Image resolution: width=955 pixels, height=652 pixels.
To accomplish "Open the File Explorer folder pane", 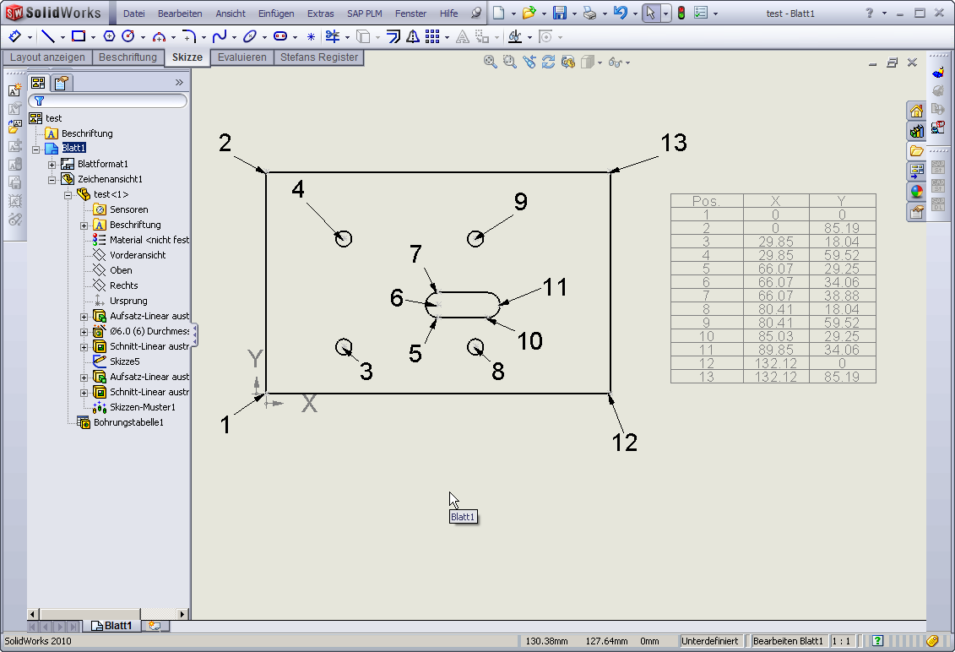I will [916, 151].
